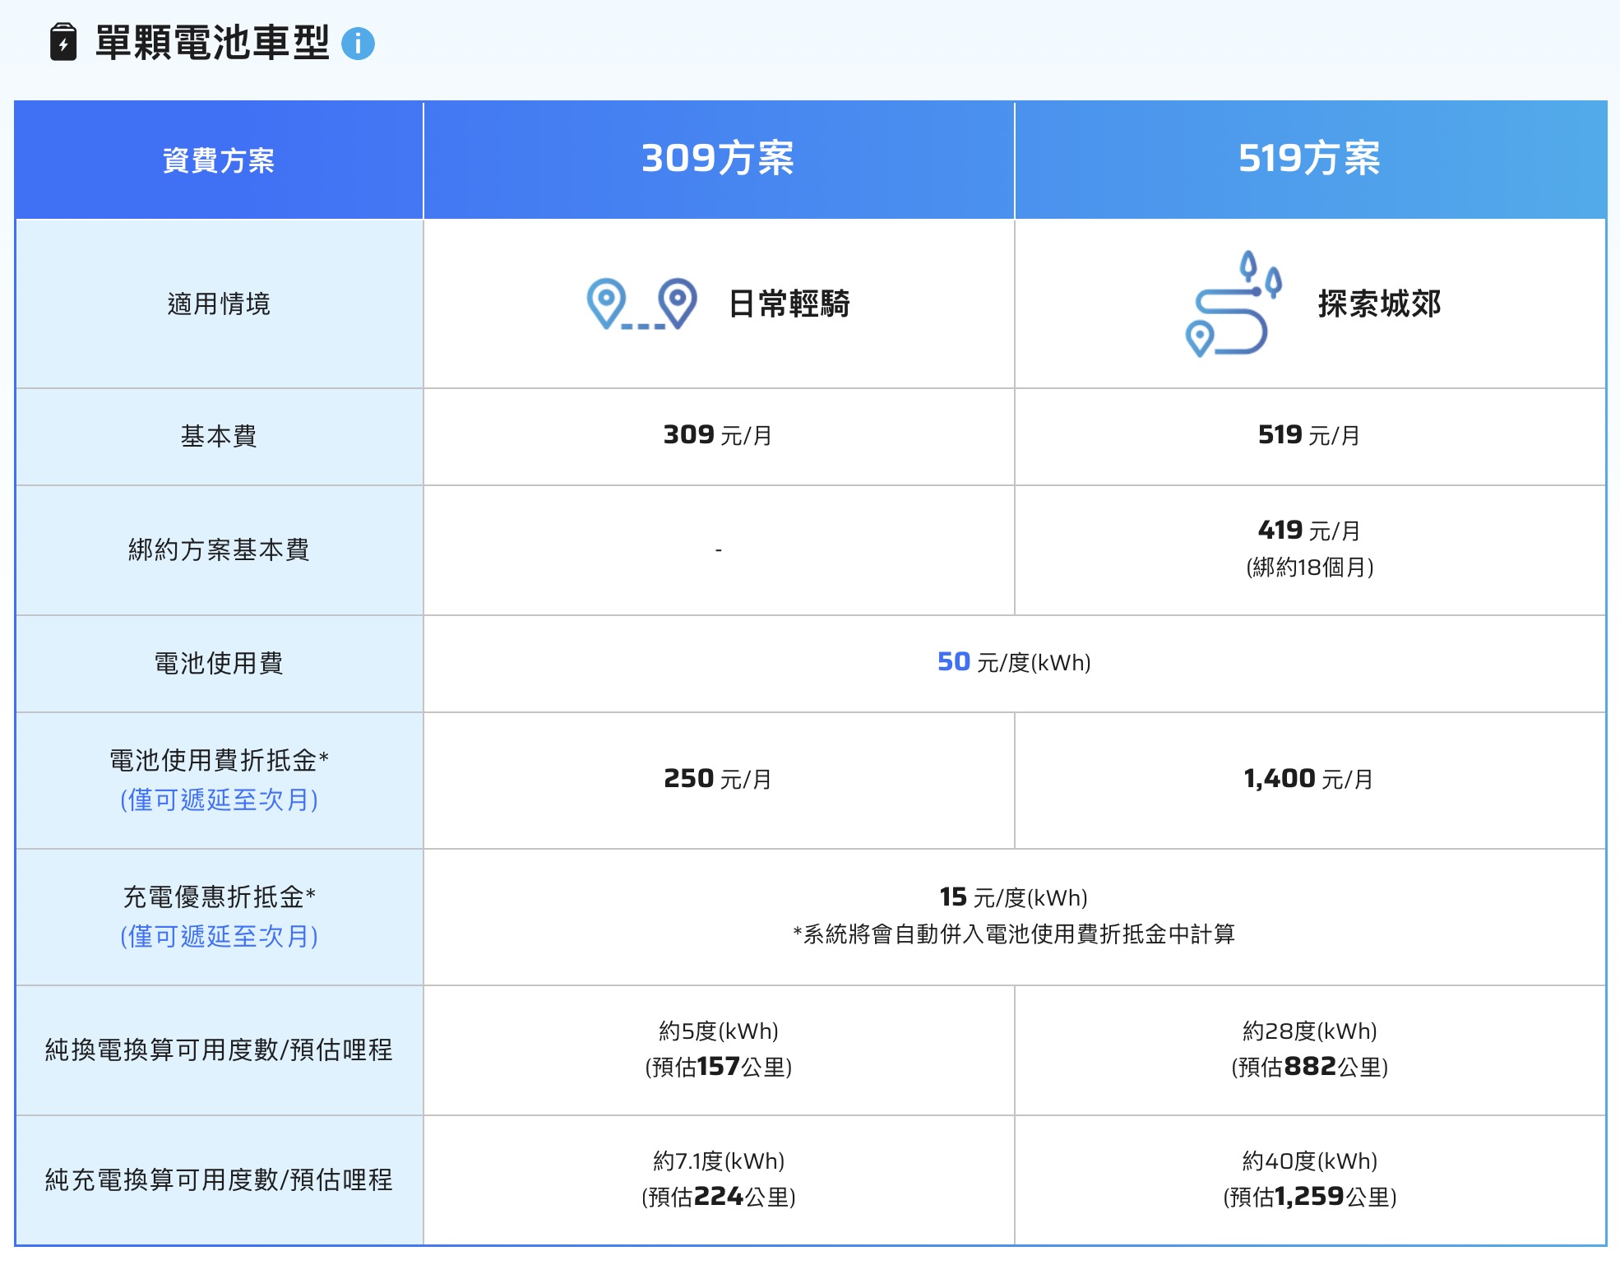Click the 50 元/度(kWh) value
The image size is (1620, 1265).
click(1014, 662)
